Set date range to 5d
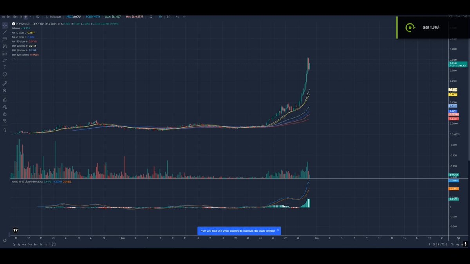 point(41,244)
